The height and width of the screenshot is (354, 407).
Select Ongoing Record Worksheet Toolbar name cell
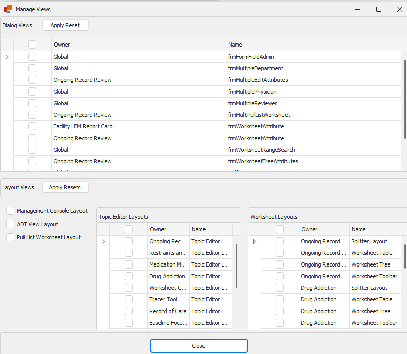375,276
